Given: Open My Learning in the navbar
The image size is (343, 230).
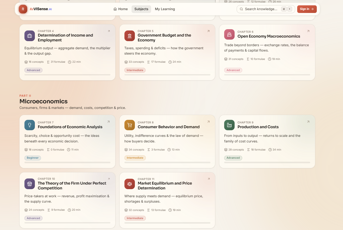Looking at the screenshot, I should (x=165, y=9).
